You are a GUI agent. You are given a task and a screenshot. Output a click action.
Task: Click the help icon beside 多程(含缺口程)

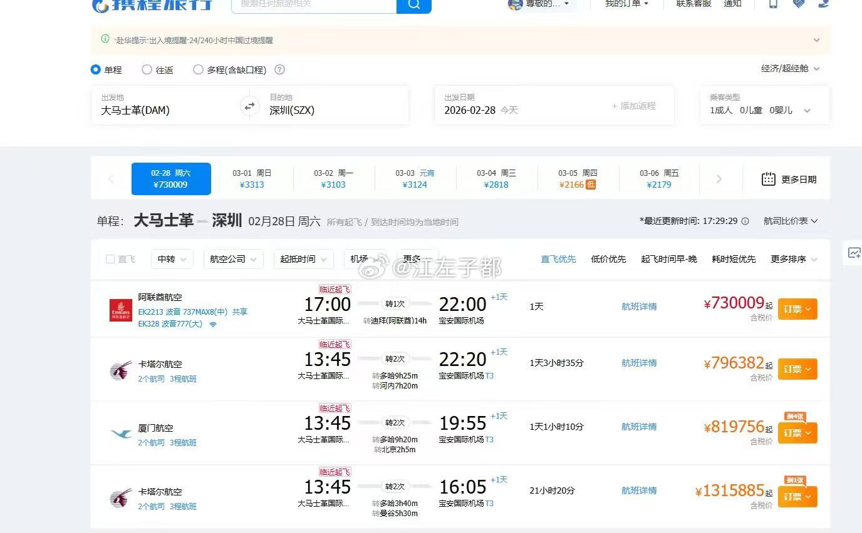(x=280, y=70)
